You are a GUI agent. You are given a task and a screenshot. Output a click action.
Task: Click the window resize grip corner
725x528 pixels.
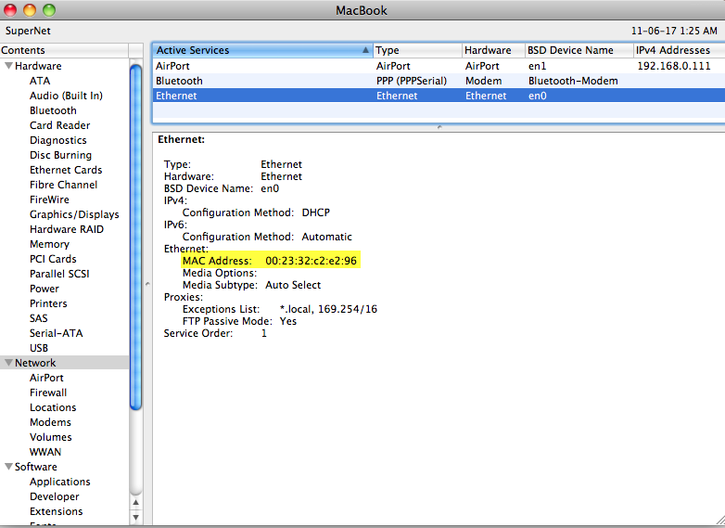tap(719, 521)
